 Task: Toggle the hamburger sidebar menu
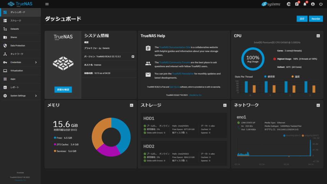pyautogui.click(x=47, y=4)
